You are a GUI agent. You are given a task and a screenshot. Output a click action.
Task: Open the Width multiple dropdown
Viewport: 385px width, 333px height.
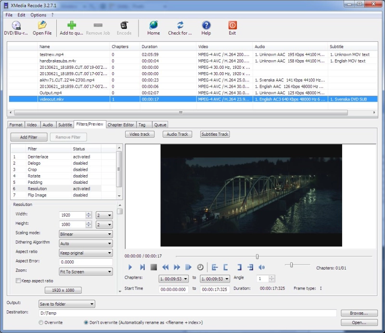click(x=104, y=215)
